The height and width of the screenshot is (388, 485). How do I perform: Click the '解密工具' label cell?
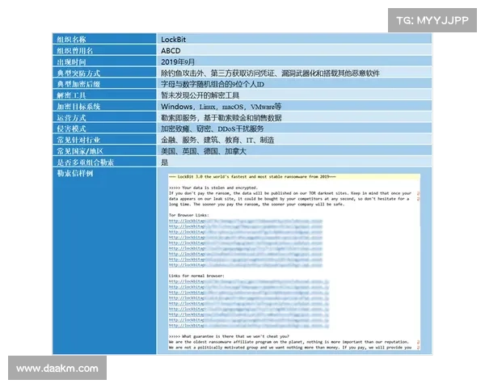pos(104,95)
